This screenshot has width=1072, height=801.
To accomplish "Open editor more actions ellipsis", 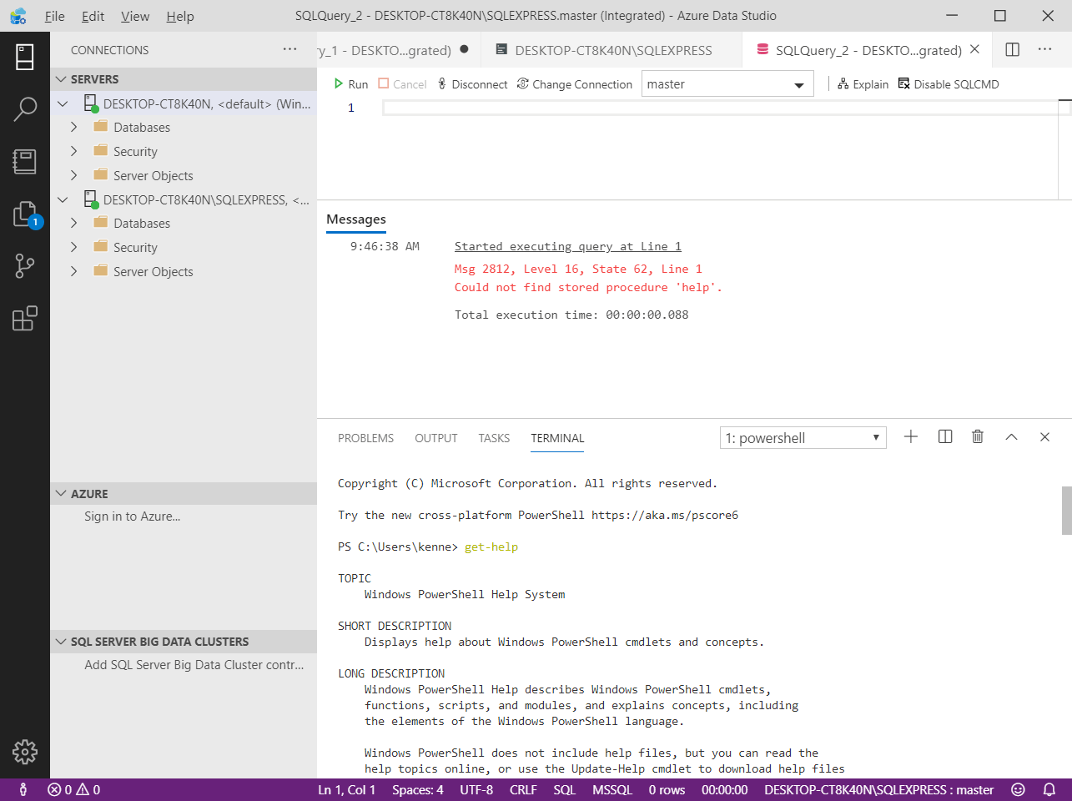I will (x=1044, y=49).
